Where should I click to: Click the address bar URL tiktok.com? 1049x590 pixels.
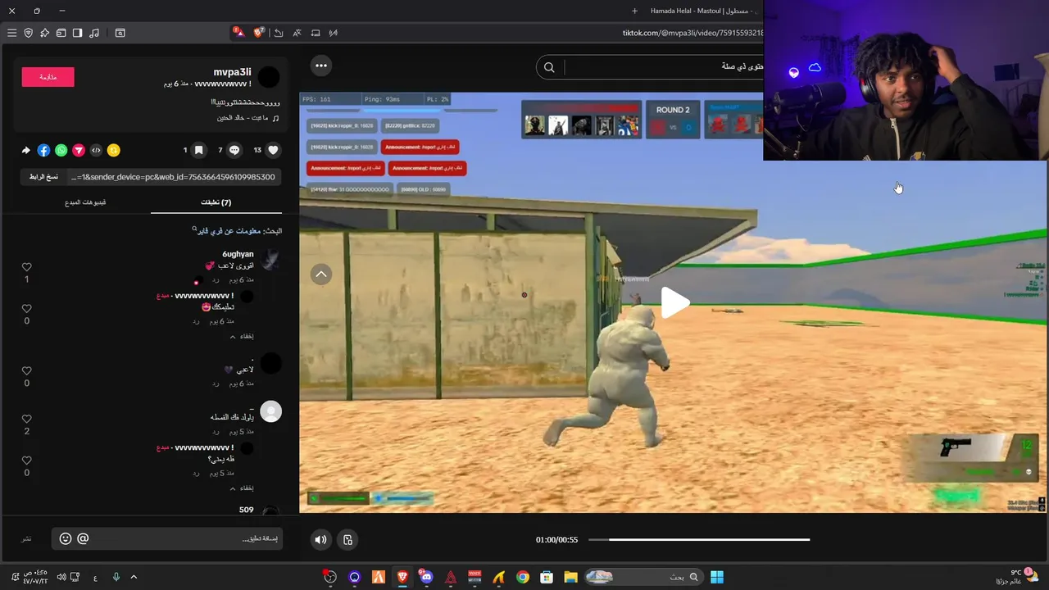tap(693, 33)
